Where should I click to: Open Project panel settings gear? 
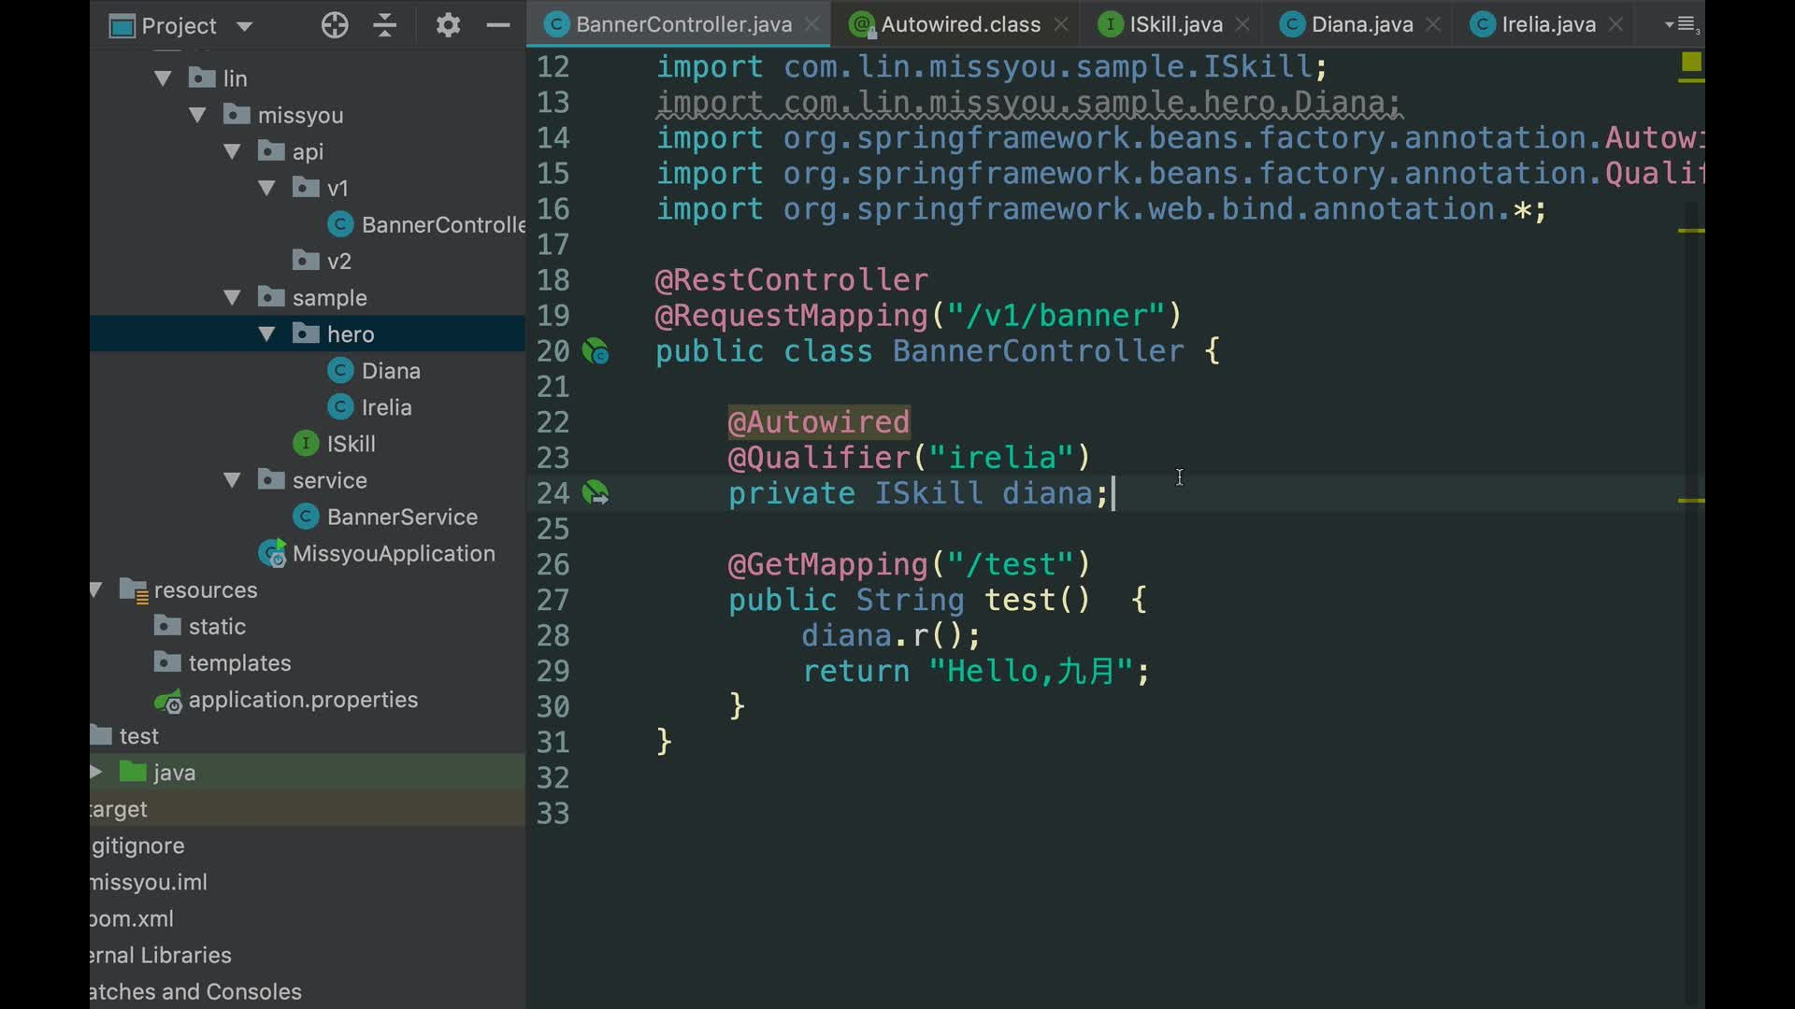[448, 25]
